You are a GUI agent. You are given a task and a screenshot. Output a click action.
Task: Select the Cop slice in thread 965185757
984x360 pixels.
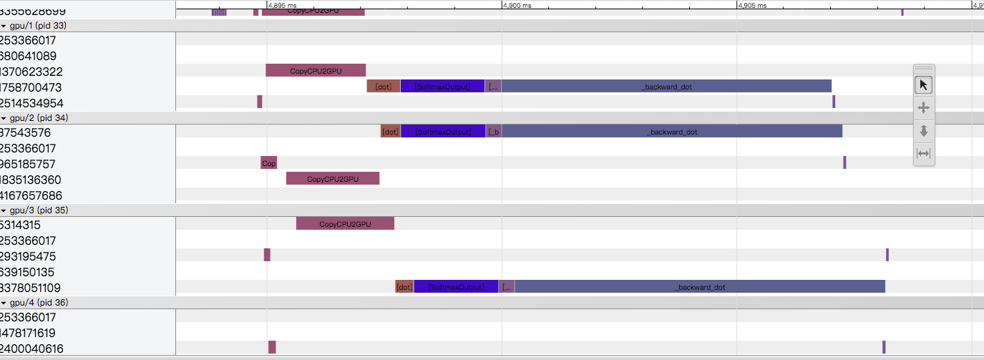click(x=268, y=163)
